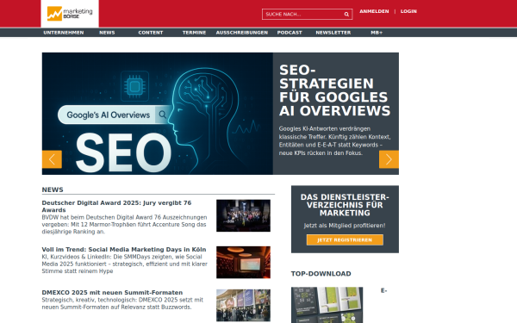Image resolution: width=517 pixels, height=323 pixels.
Task: Click the DMEXCO summary text
Action: pyautogui.click(x=122, y=303)
